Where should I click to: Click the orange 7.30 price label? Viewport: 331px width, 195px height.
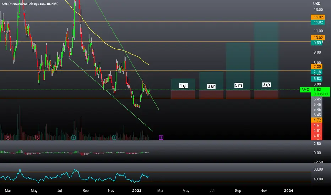tap(317, 67)
